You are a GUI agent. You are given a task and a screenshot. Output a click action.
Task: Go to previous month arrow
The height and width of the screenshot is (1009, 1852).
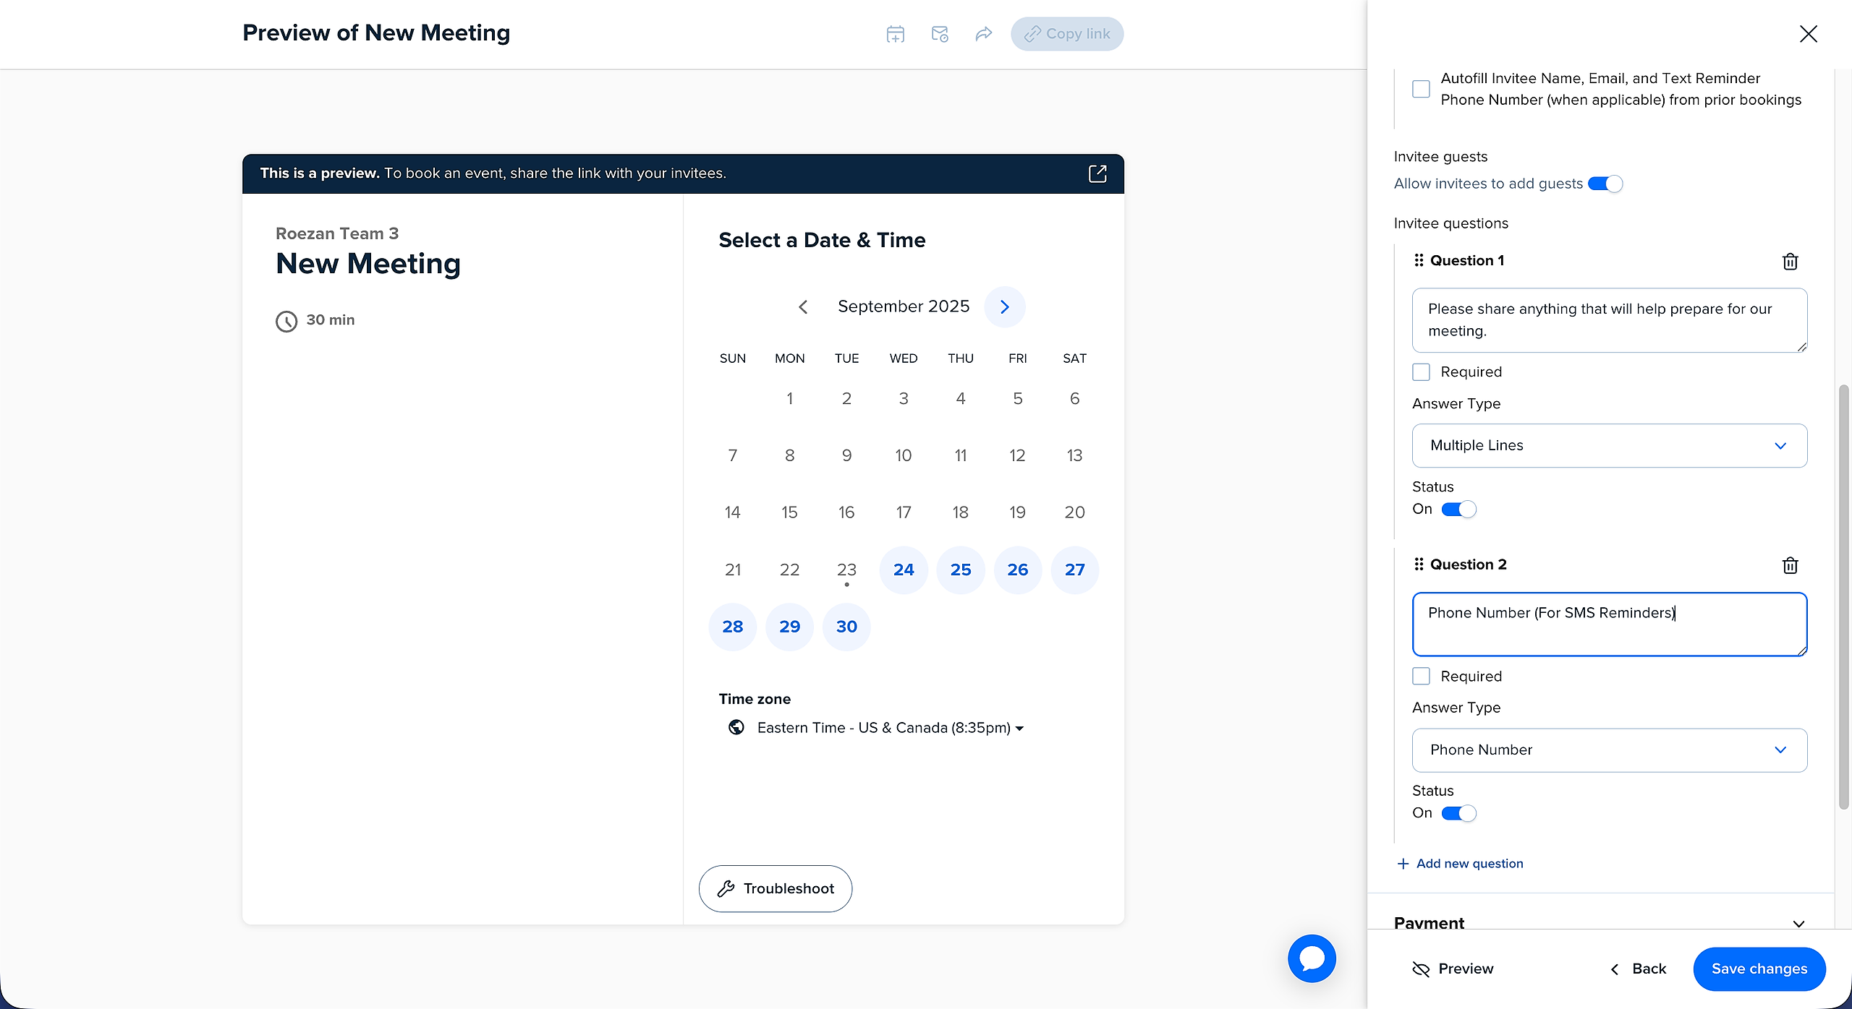coord(803,307)
